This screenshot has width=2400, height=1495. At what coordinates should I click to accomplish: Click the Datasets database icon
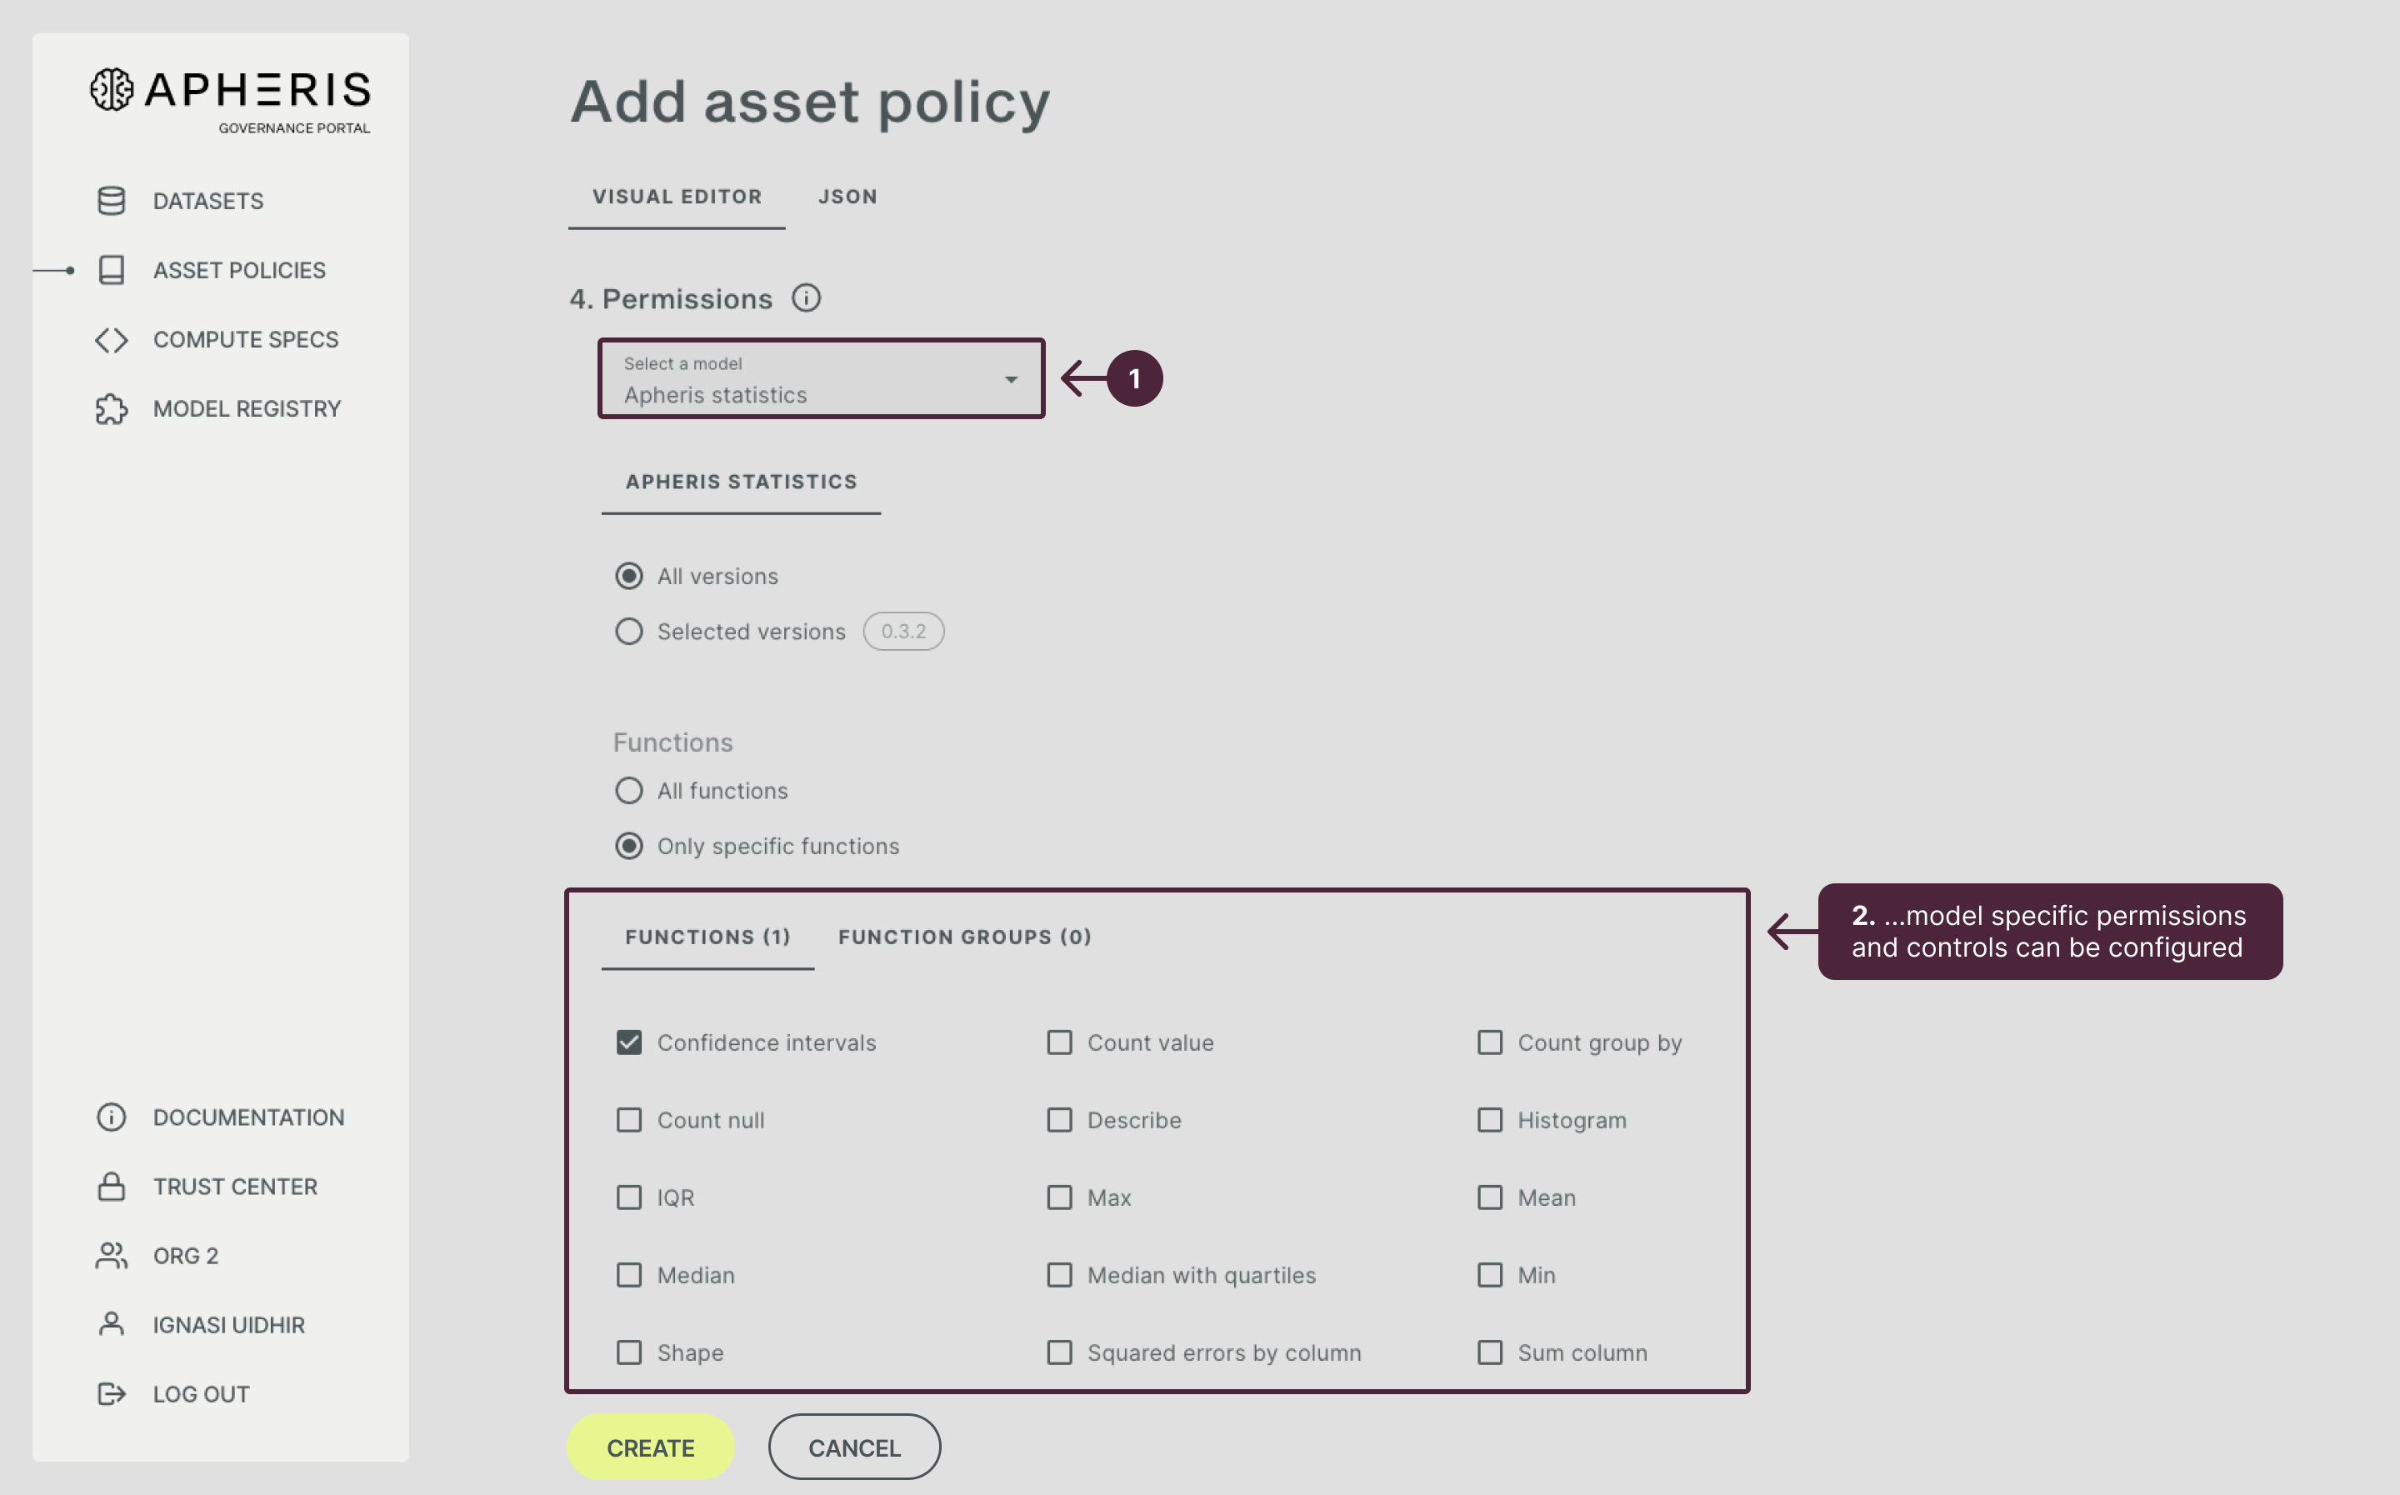point(112,201)
